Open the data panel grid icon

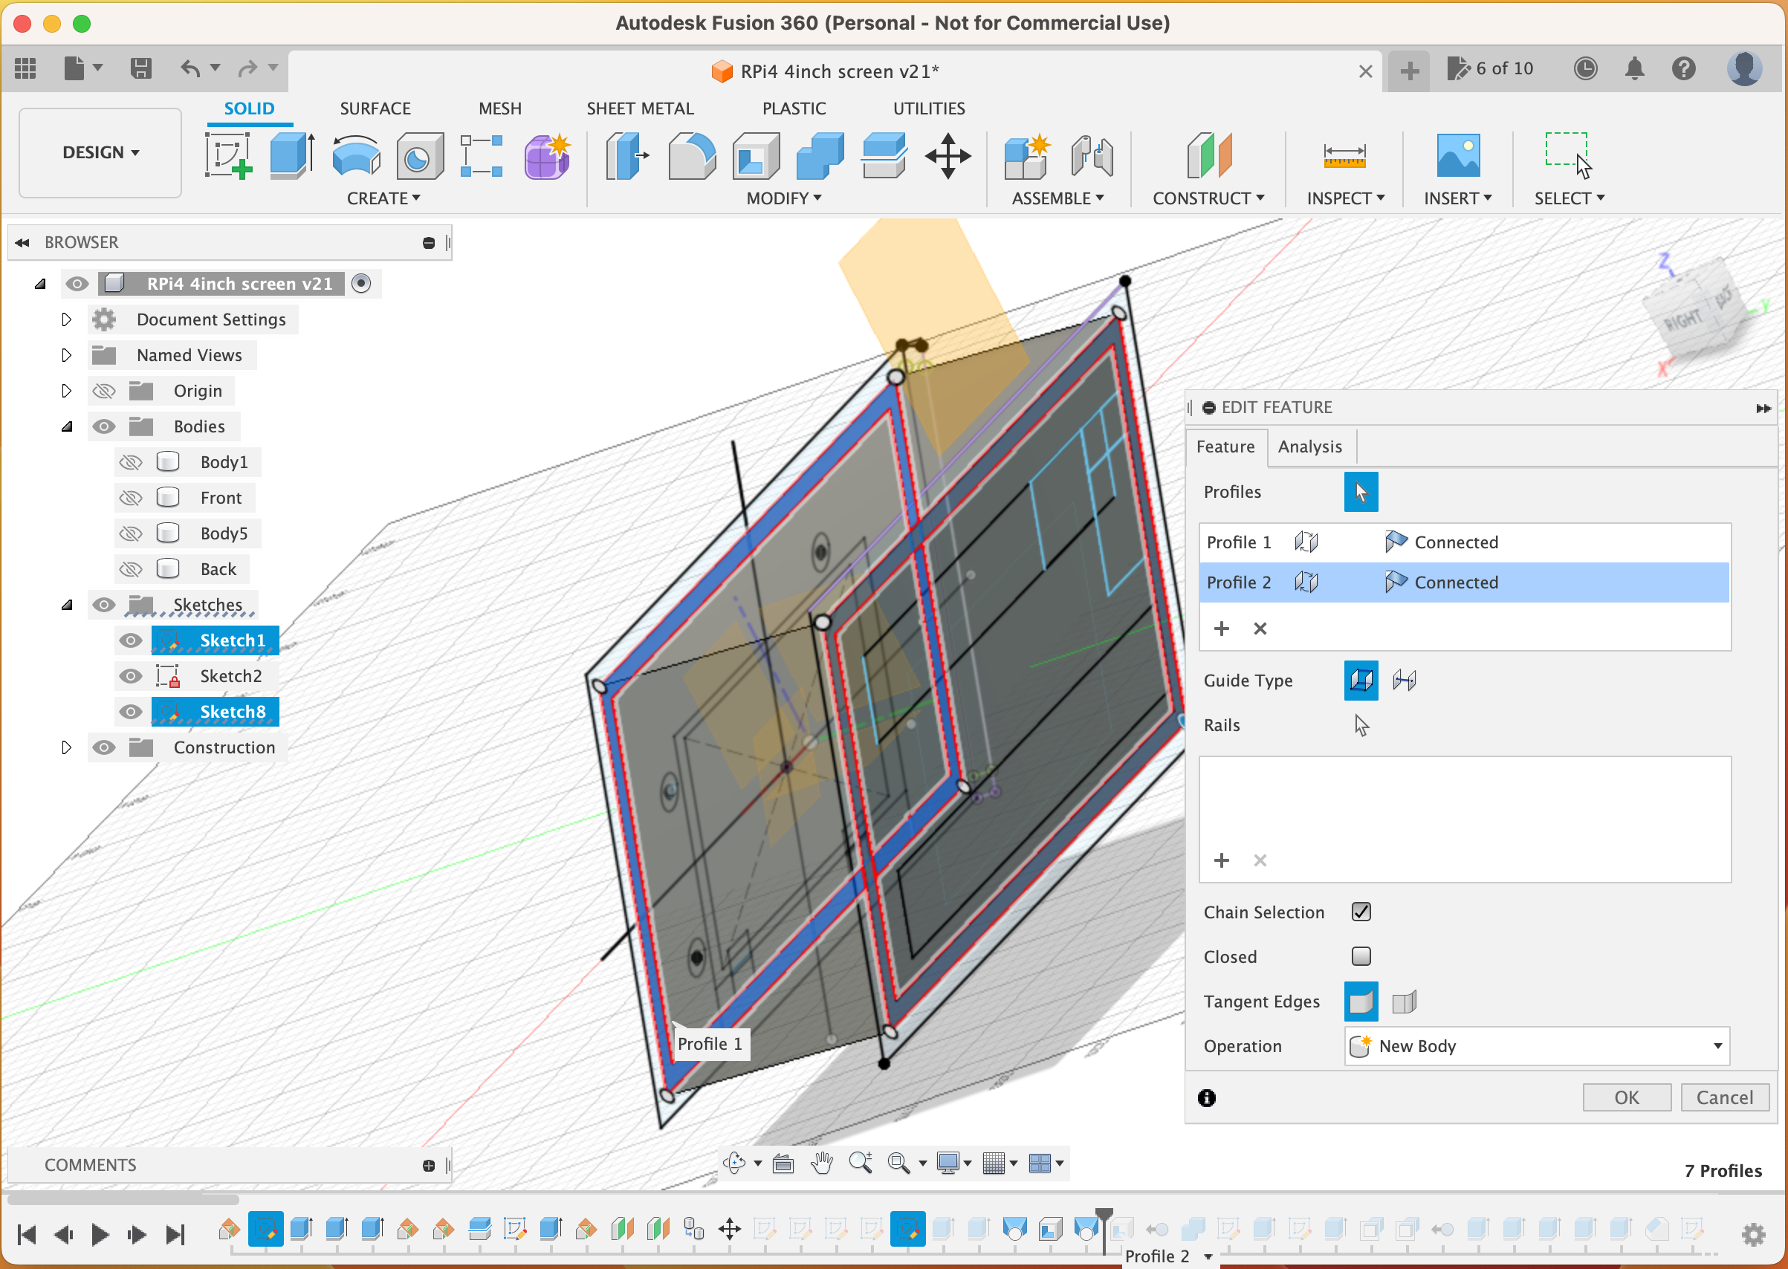click(26, 69)
